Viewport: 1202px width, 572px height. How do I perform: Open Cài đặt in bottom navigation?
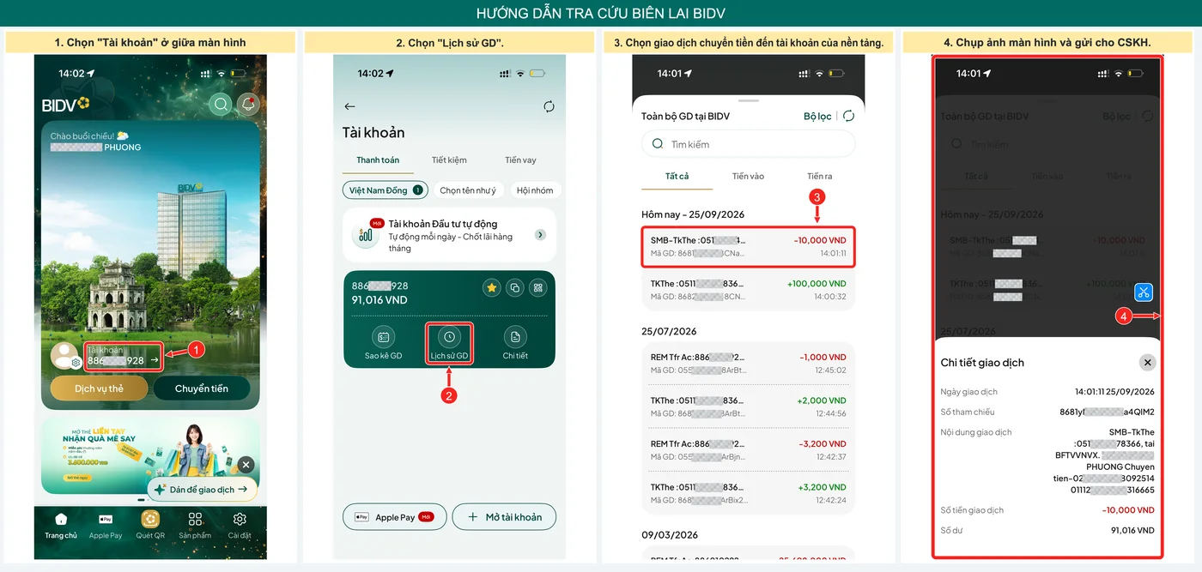pos(240,526)
